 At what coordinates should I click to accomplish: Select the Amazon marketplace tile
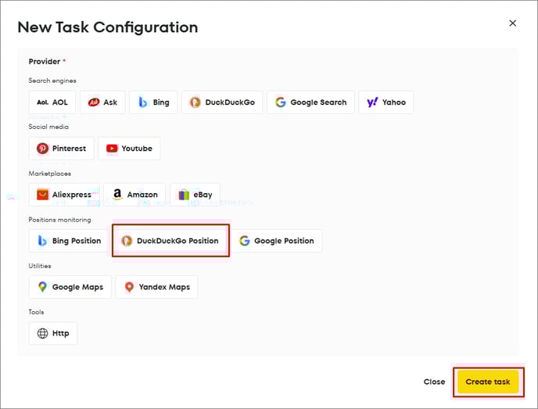134,195
